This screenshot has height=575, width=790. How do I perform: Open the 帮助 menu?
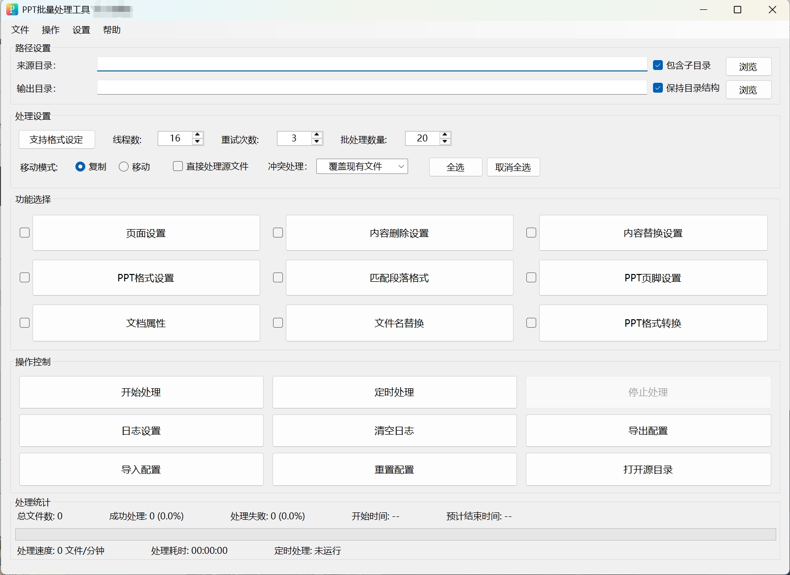(112, 30)
